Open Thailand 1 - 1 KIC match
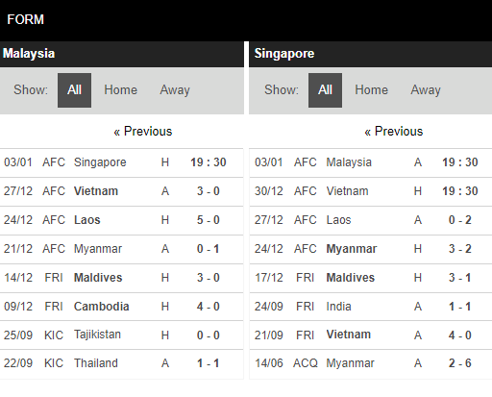Screen dimensions: 492x397 click(122, 363)
